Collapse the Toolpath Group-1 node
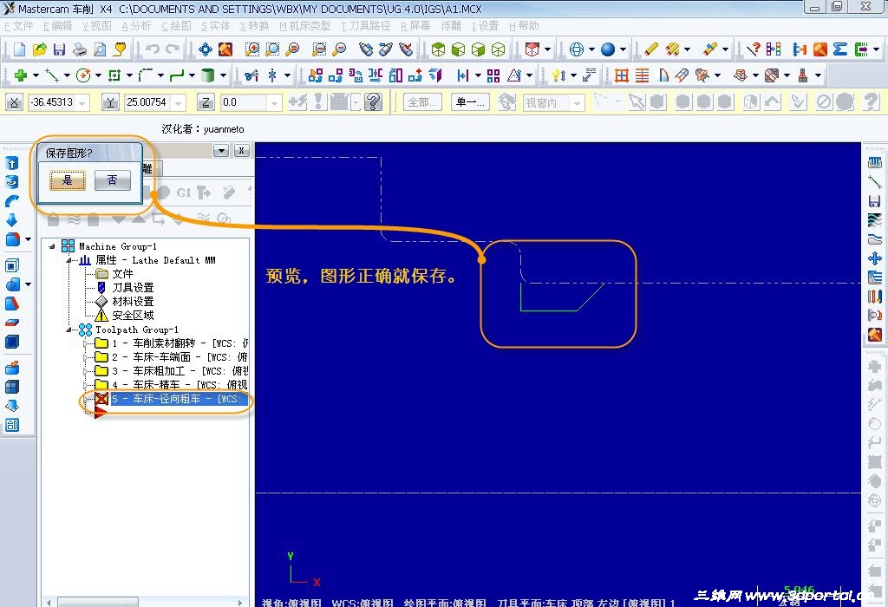The width and height of the screenshot is (888, 607). 69,329
